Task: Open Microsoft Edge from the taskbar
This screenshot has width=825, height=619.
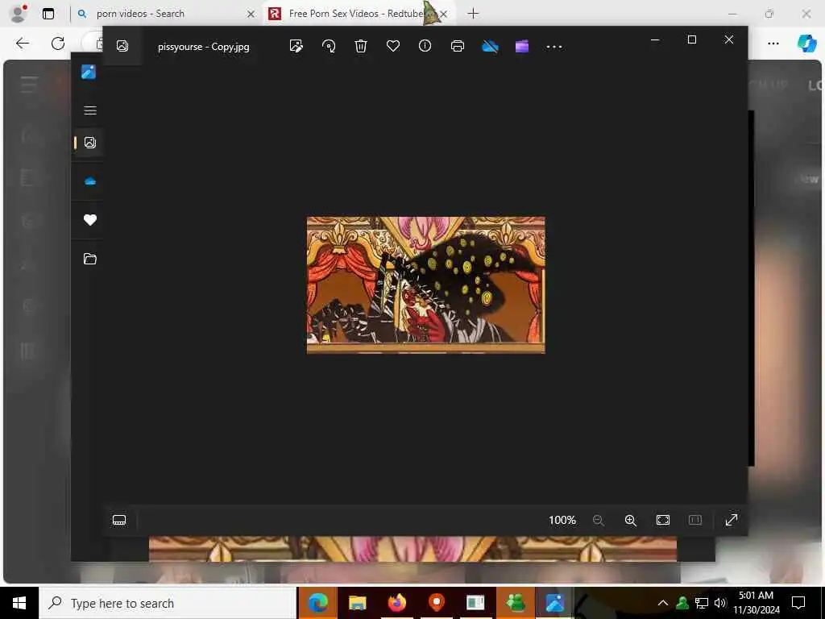Action: pyautogui.click(x=317, y=603)
